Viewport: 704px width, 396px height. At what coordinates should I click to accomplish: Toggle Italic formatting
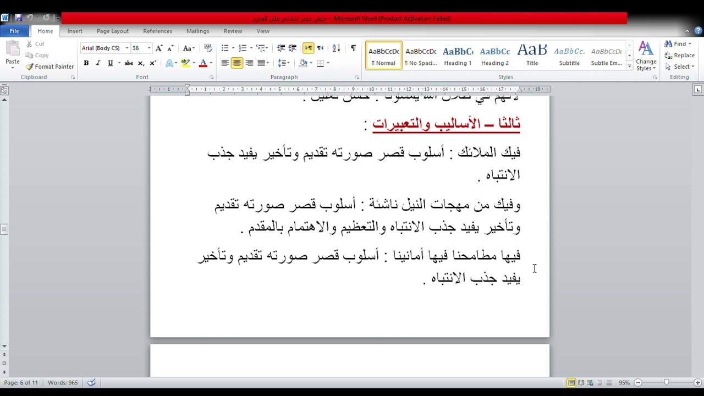pyautogui.click(x=98, y=63)
